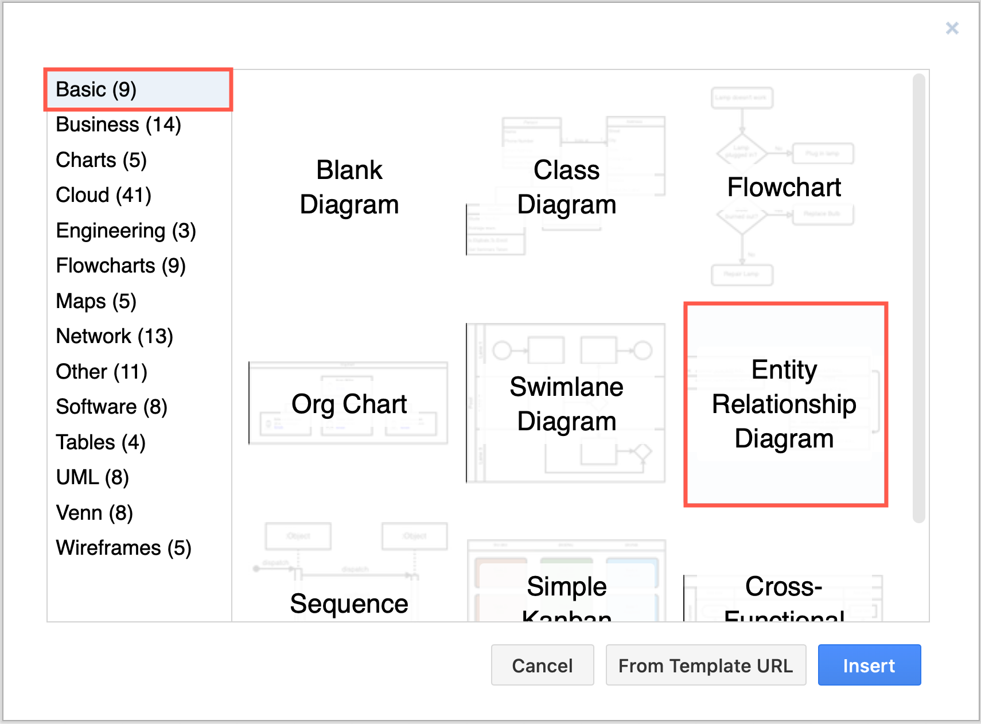The image size is (981, 724).
Task: Choose the Class Diagram template
Action: pos(567,186)
